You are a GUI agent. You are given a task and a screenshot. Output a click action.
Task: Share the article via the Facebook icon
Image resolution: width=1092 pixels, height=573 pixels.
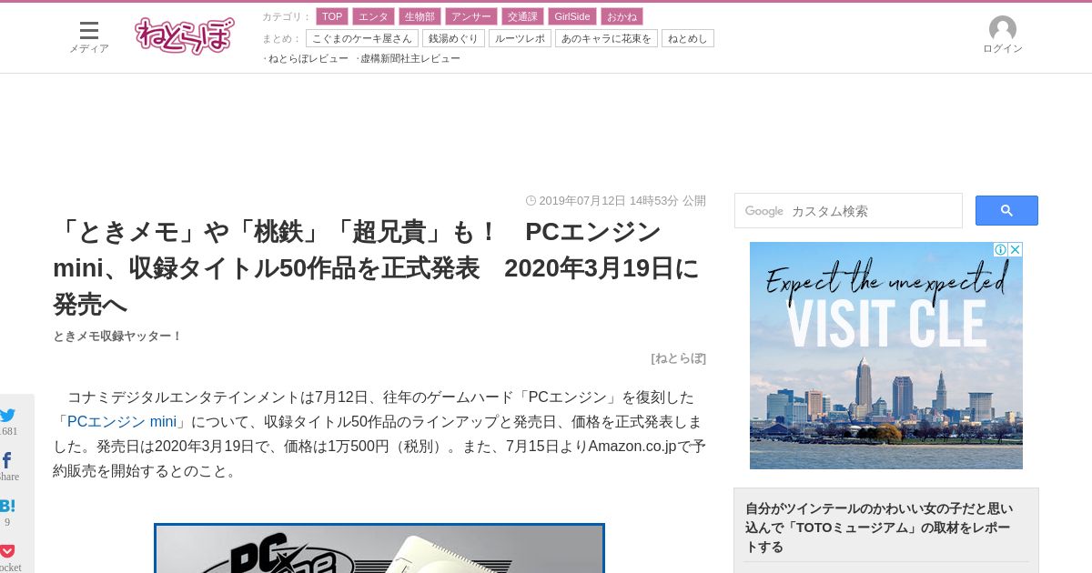pyautogui.click(x=7, y=460)
